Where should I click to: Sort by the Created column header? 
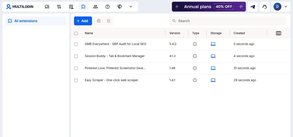239,33
